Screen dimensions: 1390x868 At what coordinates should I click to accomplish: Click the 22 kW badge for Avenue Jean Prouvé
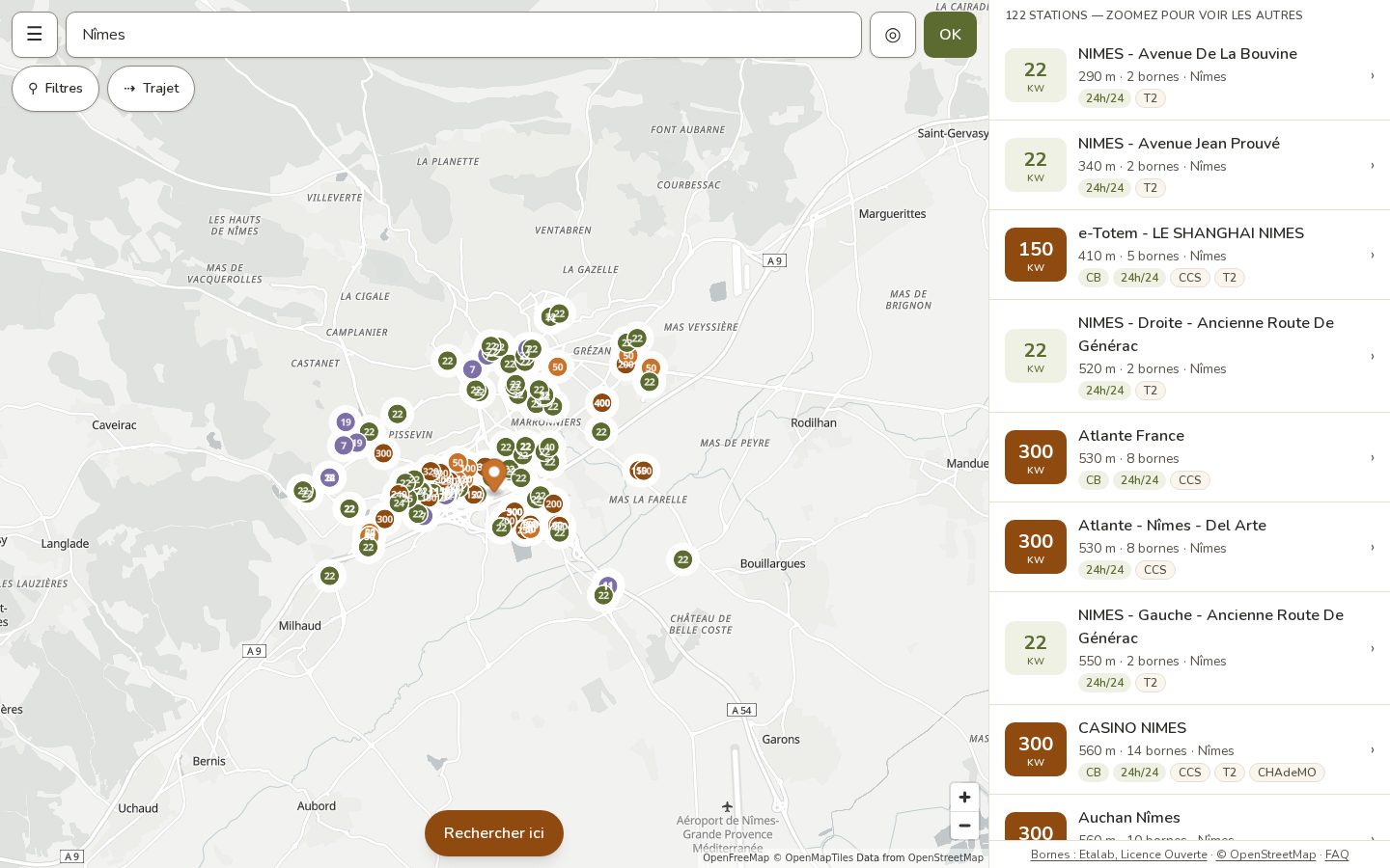[1036, 165]
